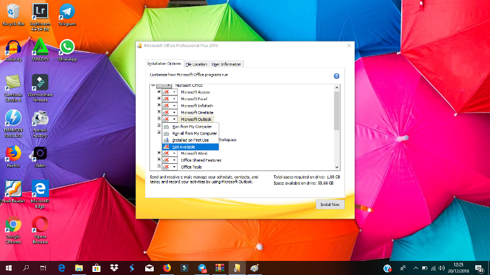
Task: Select the DAEMON Tools Lite shortcut
Action: coord(13,124)
